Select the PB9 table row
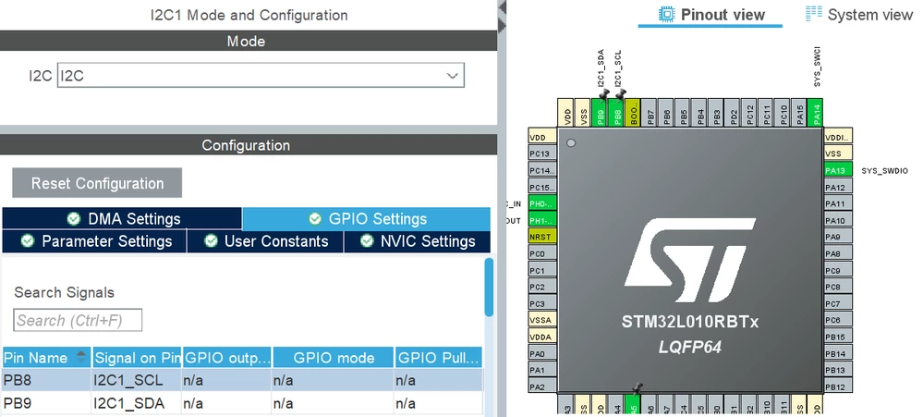Viewport: 923px width, 417px height. coord(242,403)
